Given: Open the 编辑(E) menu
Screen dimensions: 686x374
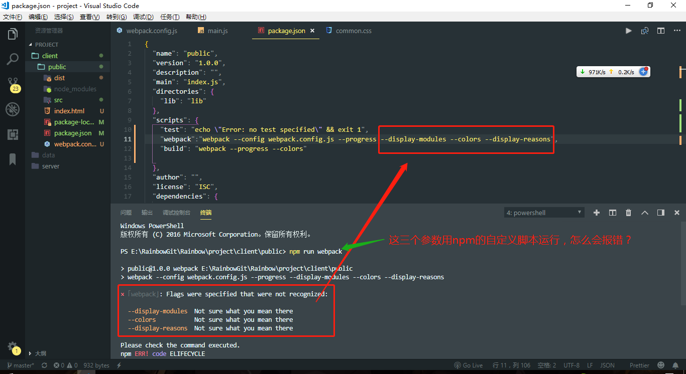Looking at the screenshot, I should click(x=38, y=17).
